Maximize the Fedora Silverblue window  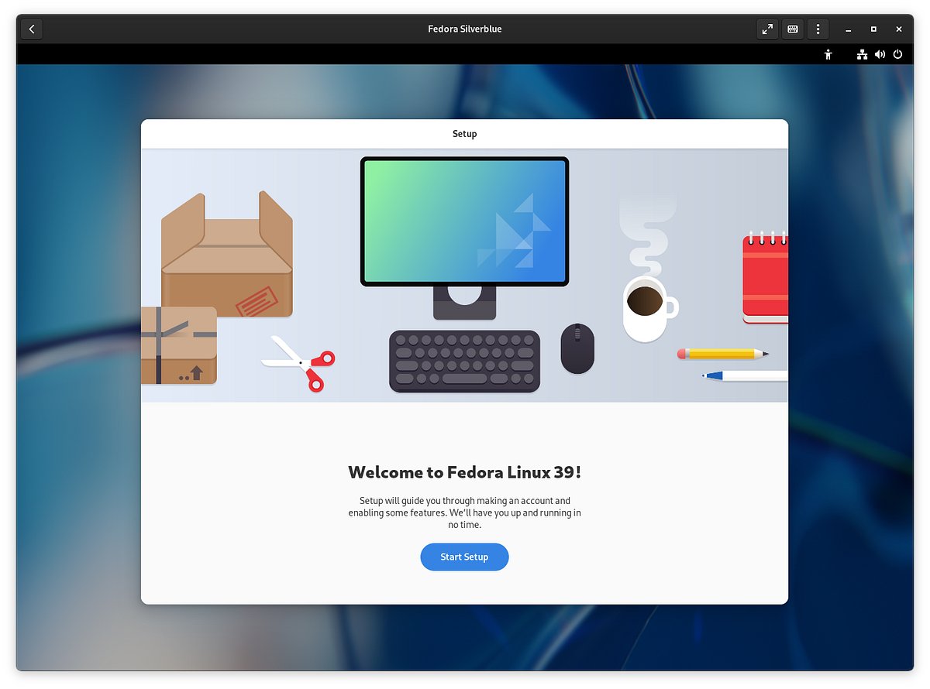(873, 29)
